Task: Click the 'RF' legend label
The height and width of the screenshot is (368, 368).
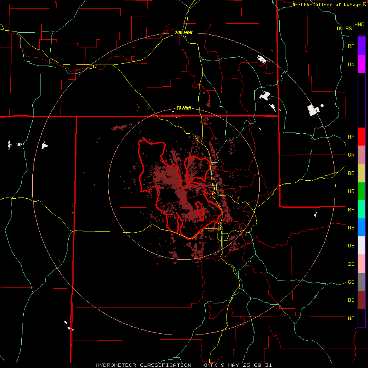Action: click(x=351, y=46)
